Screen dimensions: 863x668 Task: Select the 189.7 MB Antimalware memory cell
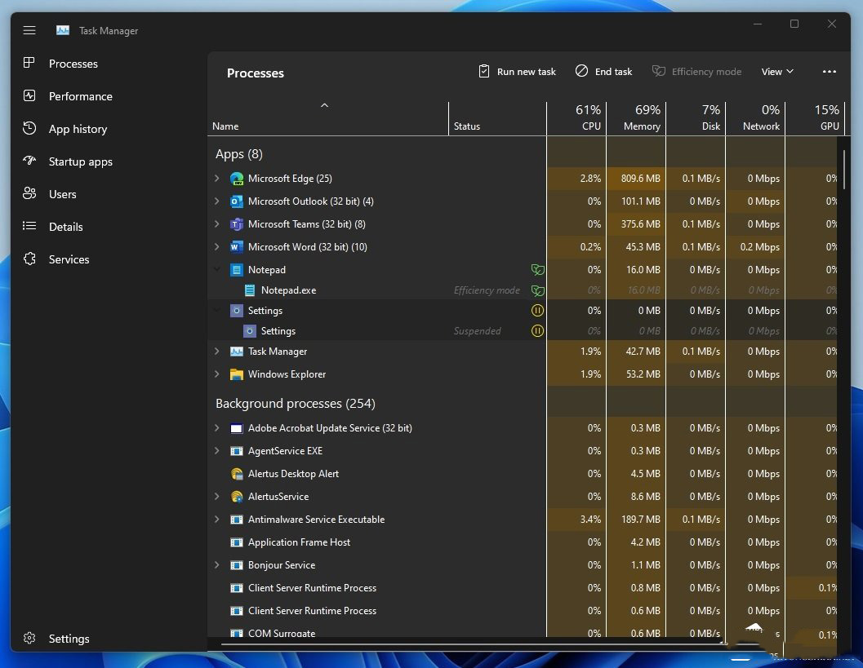pos(636,520)
